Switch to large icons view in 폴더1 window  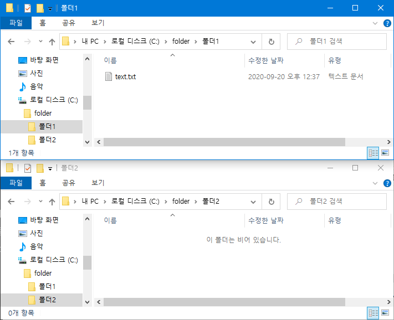pyautogui.click(x=385, y=153)
